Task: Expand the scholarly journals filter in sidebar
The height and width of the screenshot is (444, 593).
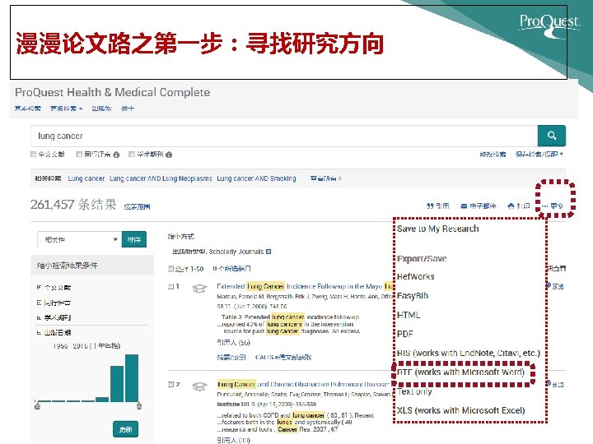Action: [39, 318]
